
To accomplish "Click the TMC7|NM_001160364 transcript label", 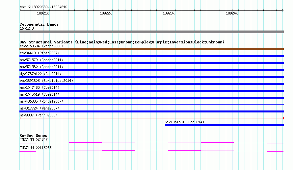I will tap(37, 148).
